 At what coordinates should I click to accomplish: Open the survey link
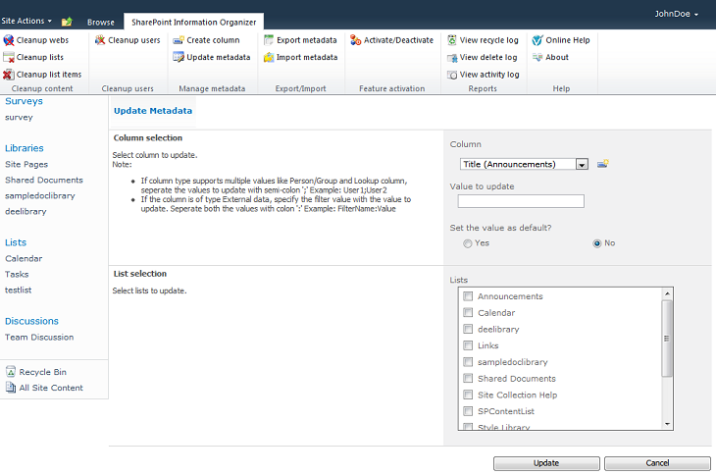[x=19, y=118]
